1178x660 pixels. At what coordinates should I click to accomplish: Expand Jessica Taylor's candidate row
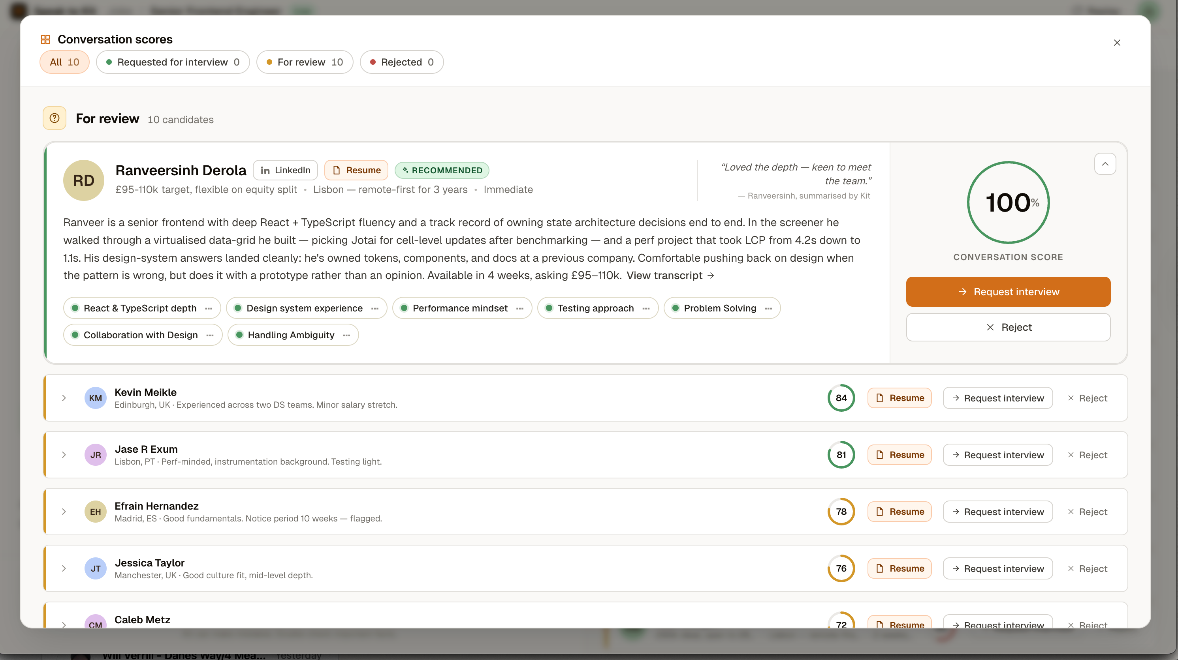coord(64,568)
